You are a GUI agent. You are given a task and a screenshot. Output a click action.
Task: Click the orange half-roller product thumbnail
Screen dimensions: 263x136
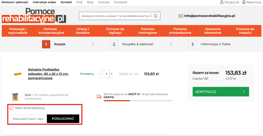tap(18, 74)
